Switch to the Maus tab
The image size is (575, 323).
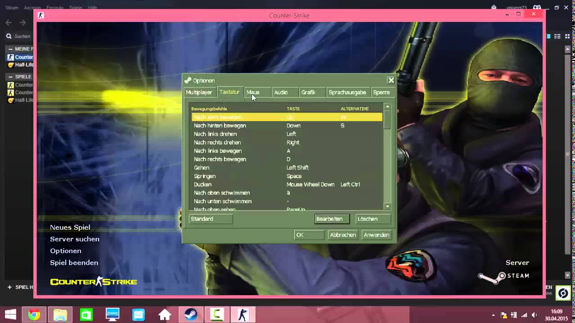click(x=257, y=92)
